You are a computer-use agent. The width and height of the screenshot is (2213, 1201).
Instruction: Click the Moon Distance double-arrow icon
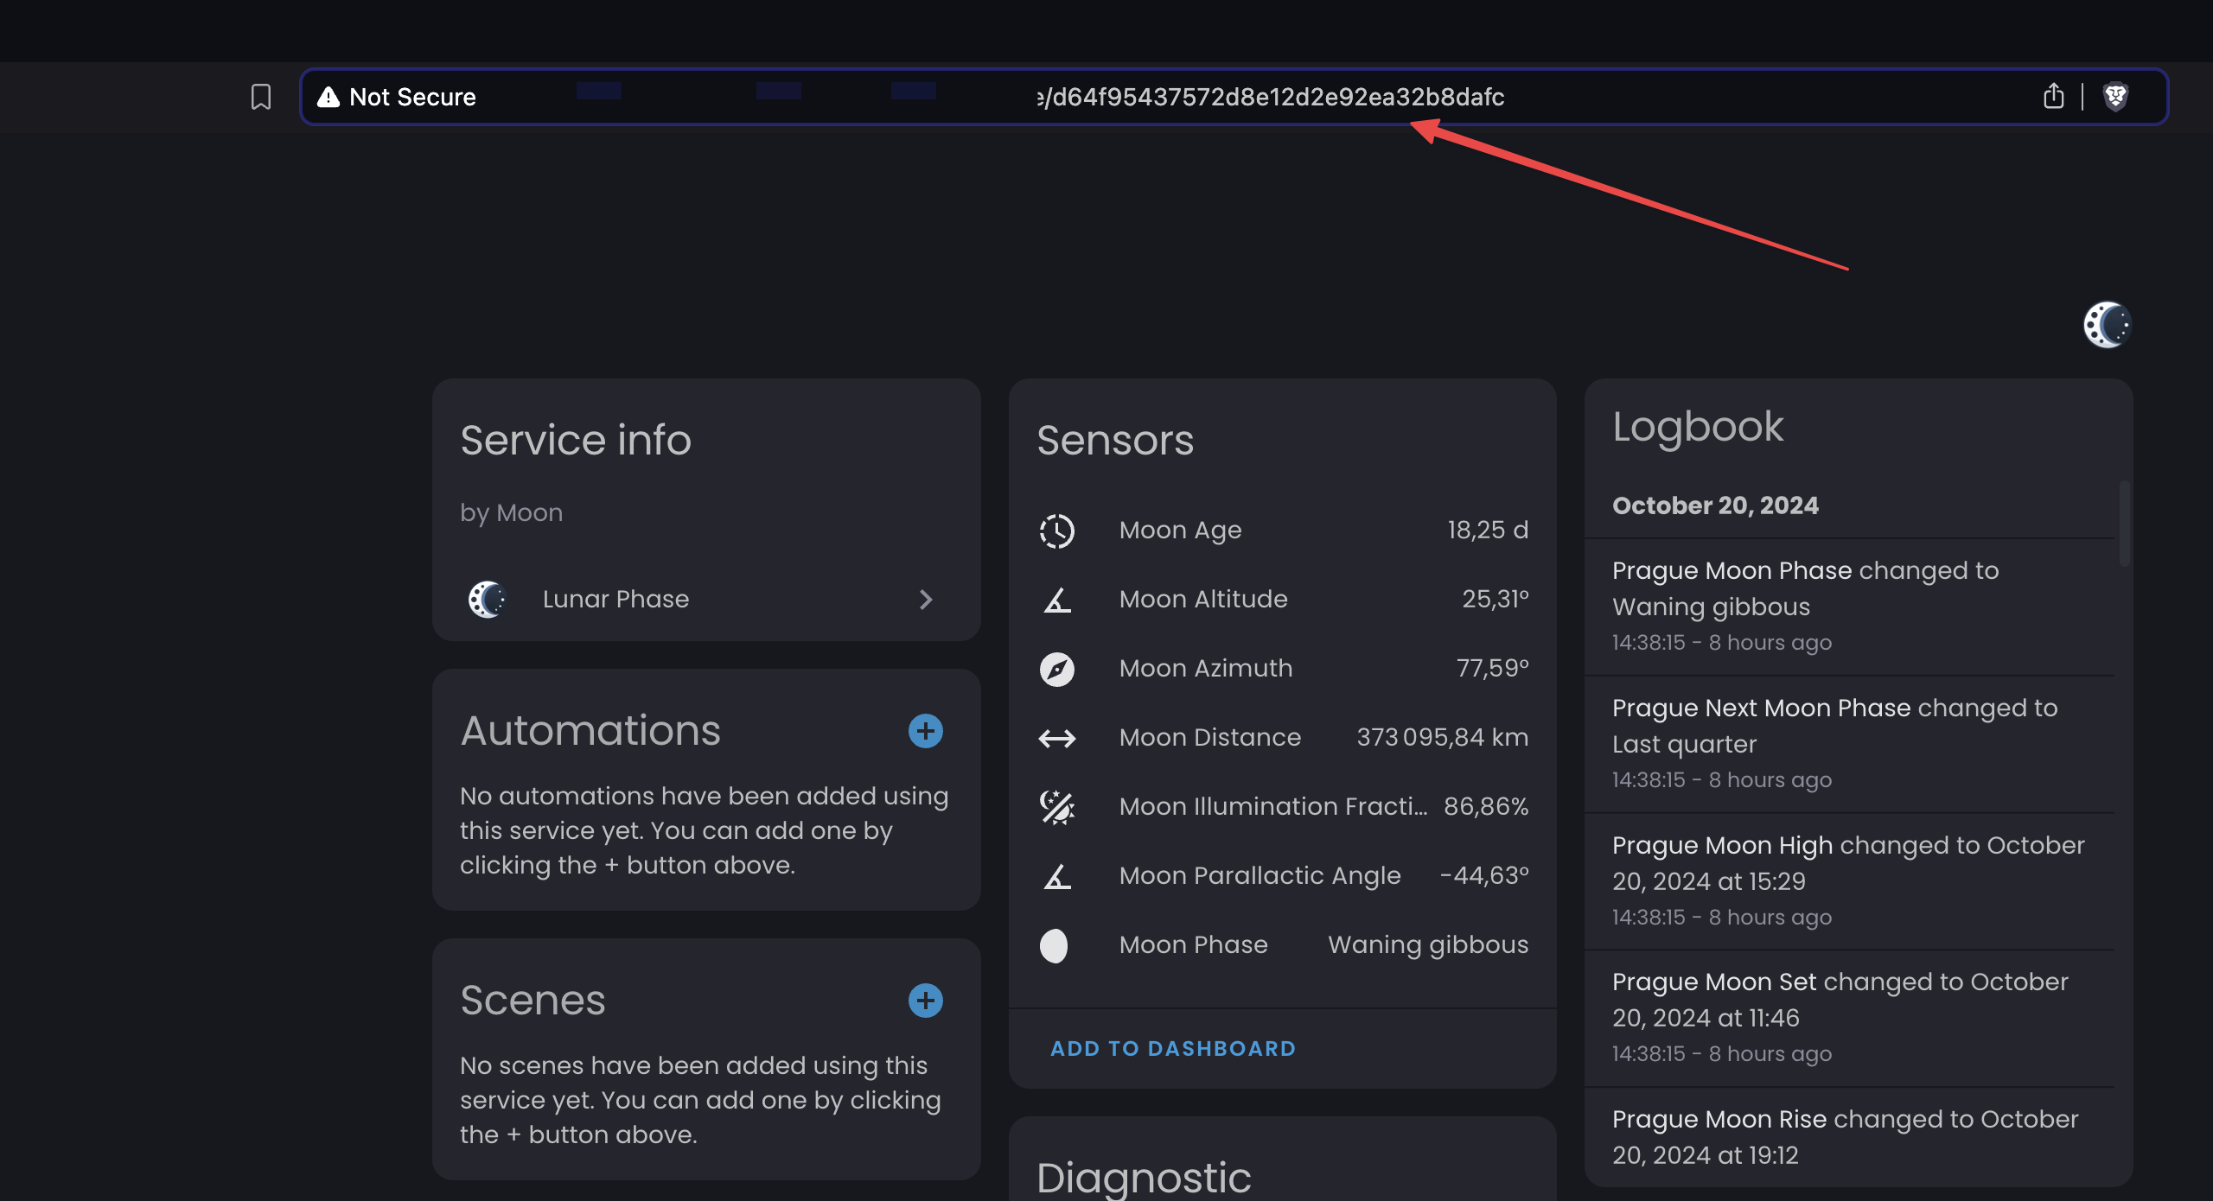pyautogui.click(x=1056, y=738)
